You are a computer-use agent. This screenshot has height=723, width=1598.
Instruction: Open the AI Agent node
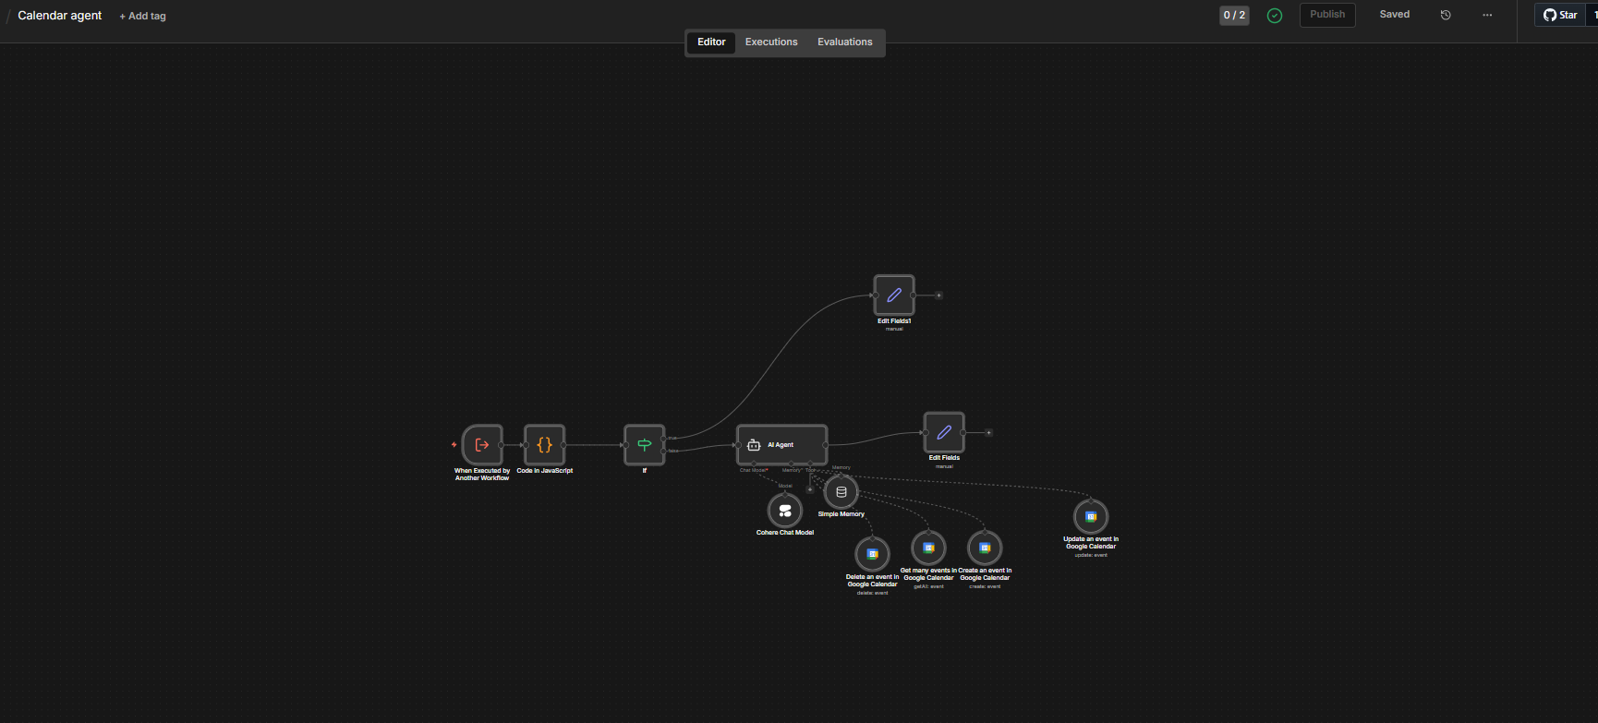tap(781, 445)
